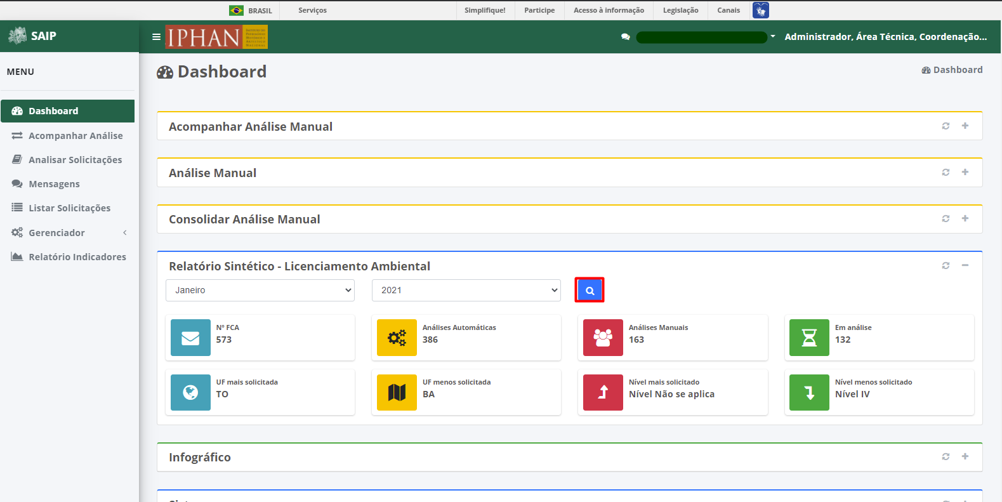The image size is (1002, 502).
Task: Refresh the Infográfico panel
Action: [x=946, y=456]
